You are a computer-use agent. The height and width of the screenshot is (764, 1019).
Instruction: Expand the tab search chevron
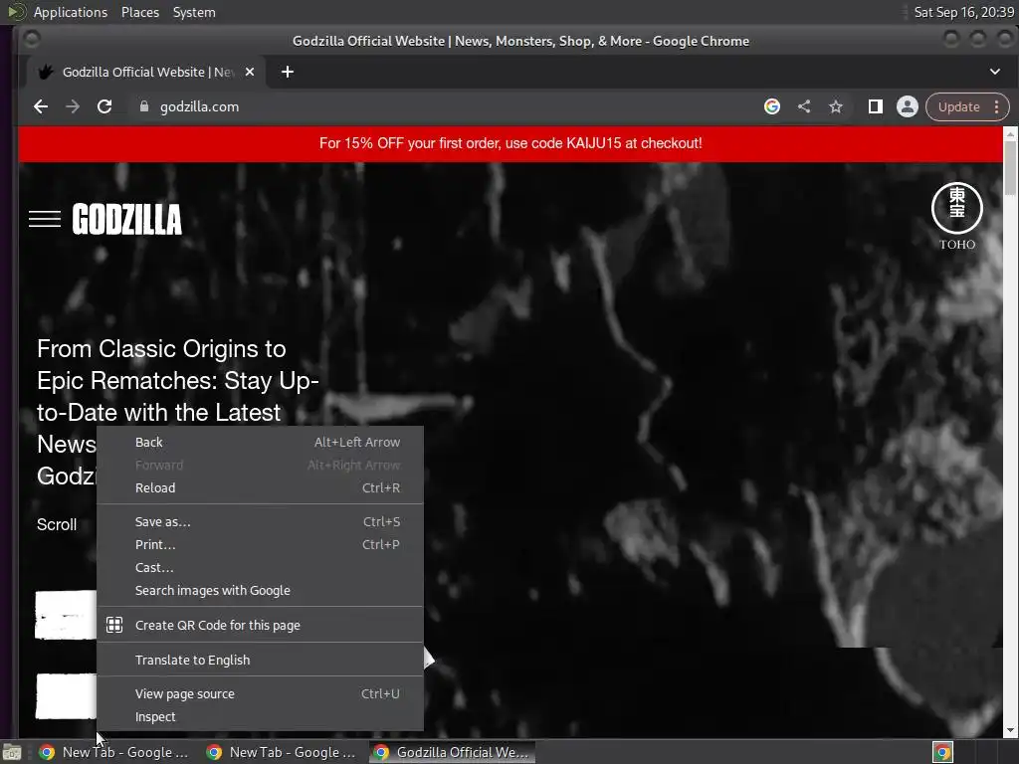(995, 72)
